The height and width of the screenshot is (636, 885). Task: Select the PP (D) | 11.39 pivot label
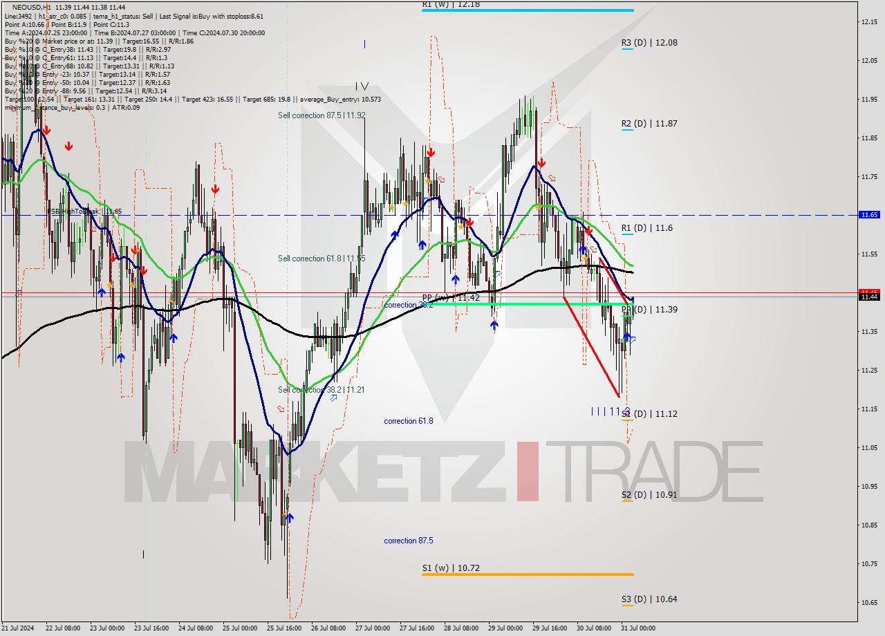tap(649, 310)
